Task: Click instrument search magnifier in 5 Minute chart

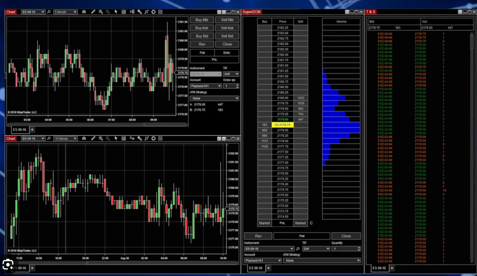Action: coord(49,12)
